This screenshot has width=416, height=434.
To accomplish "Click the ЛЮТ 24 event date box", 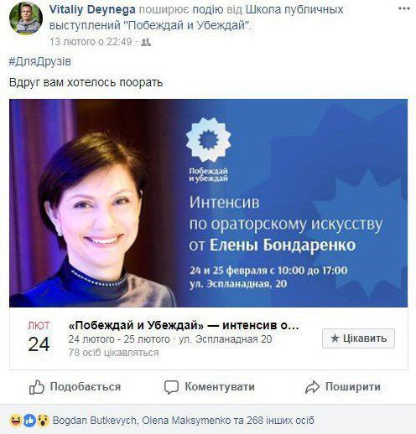I will tap(39, 337).
